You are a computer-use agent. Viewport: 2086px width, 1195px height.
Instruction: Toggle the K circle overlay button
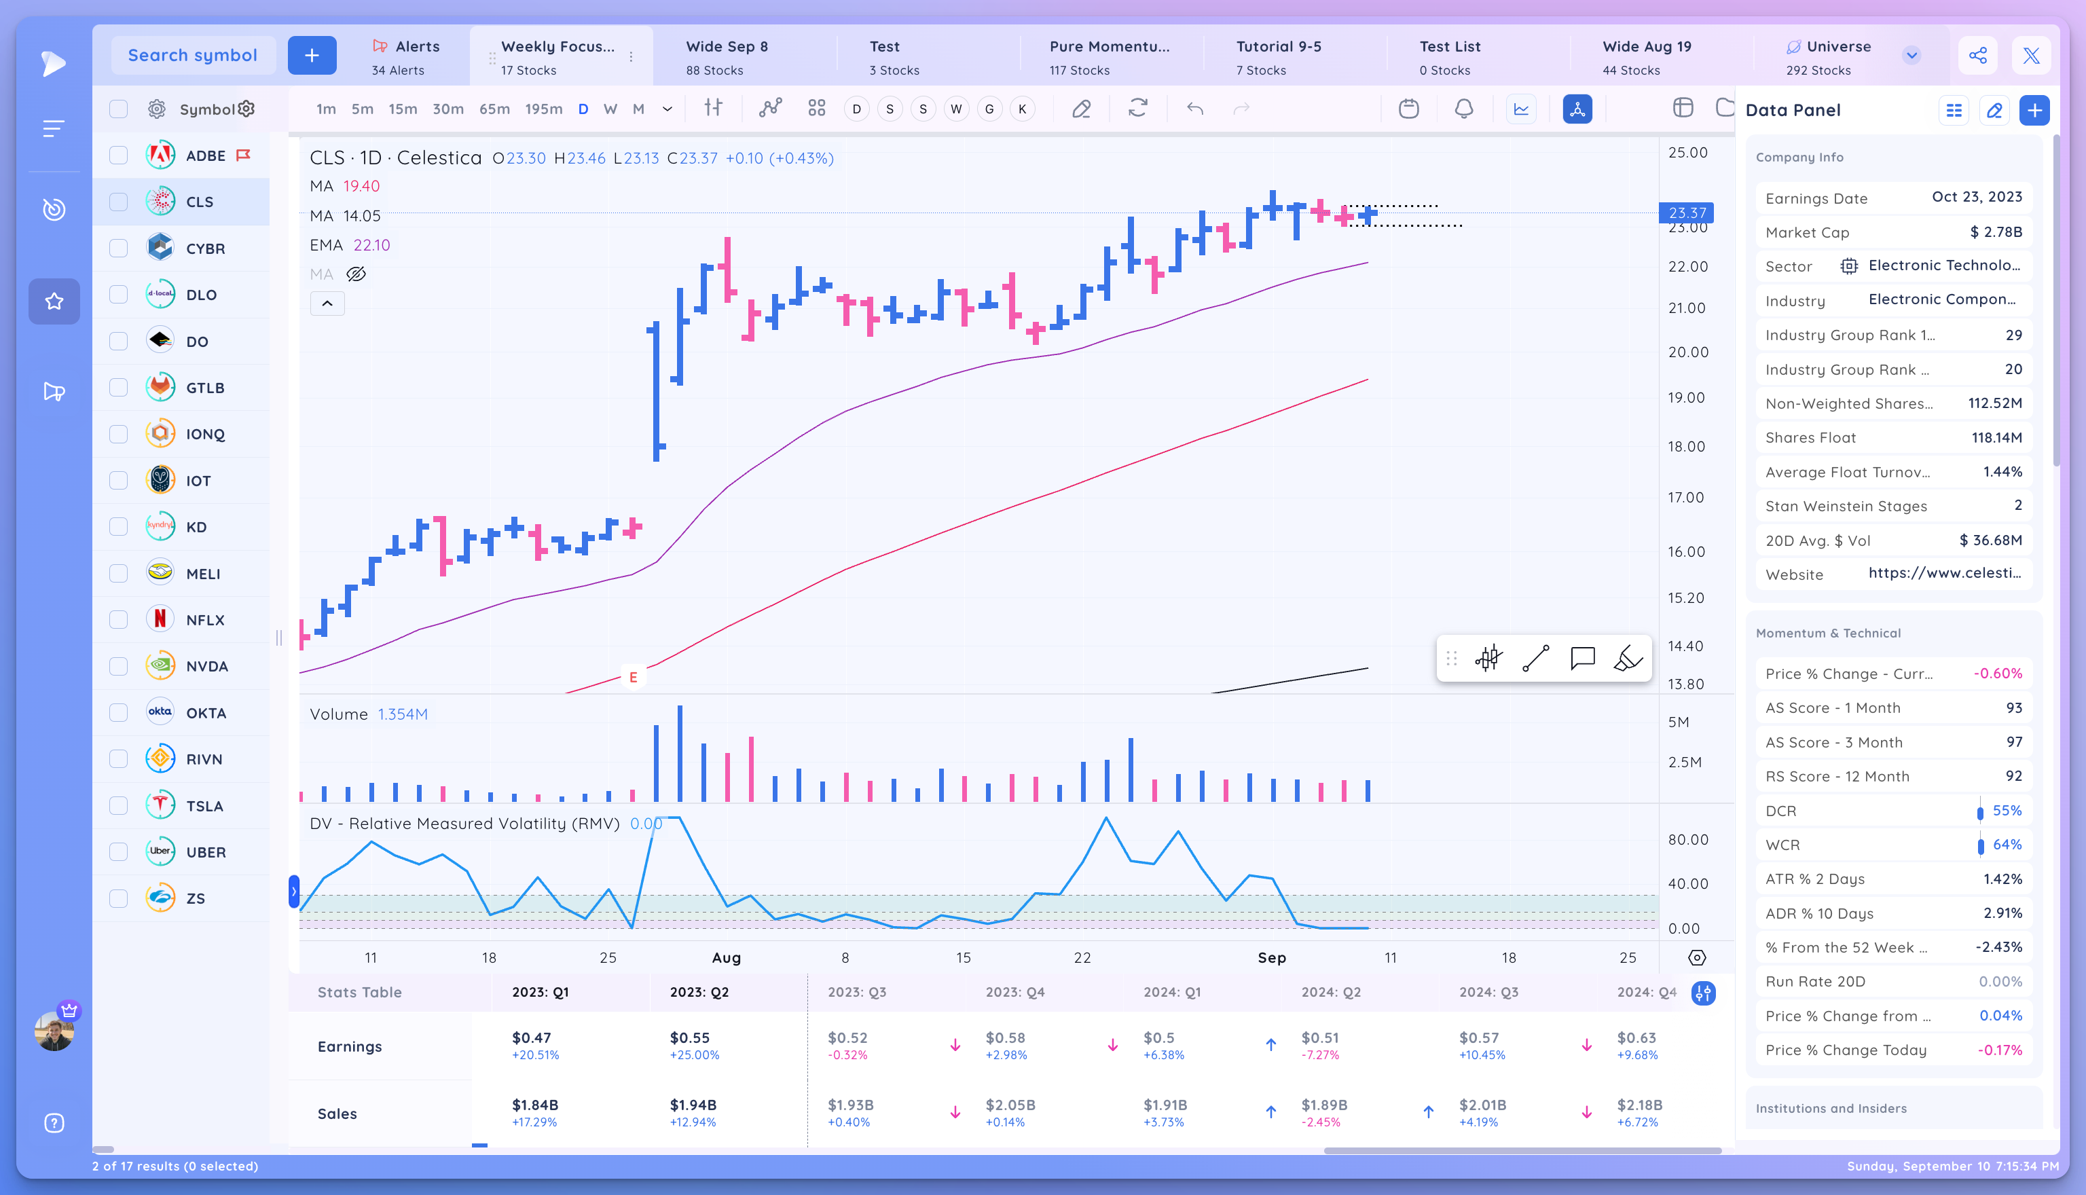(x=1023, y=109)
